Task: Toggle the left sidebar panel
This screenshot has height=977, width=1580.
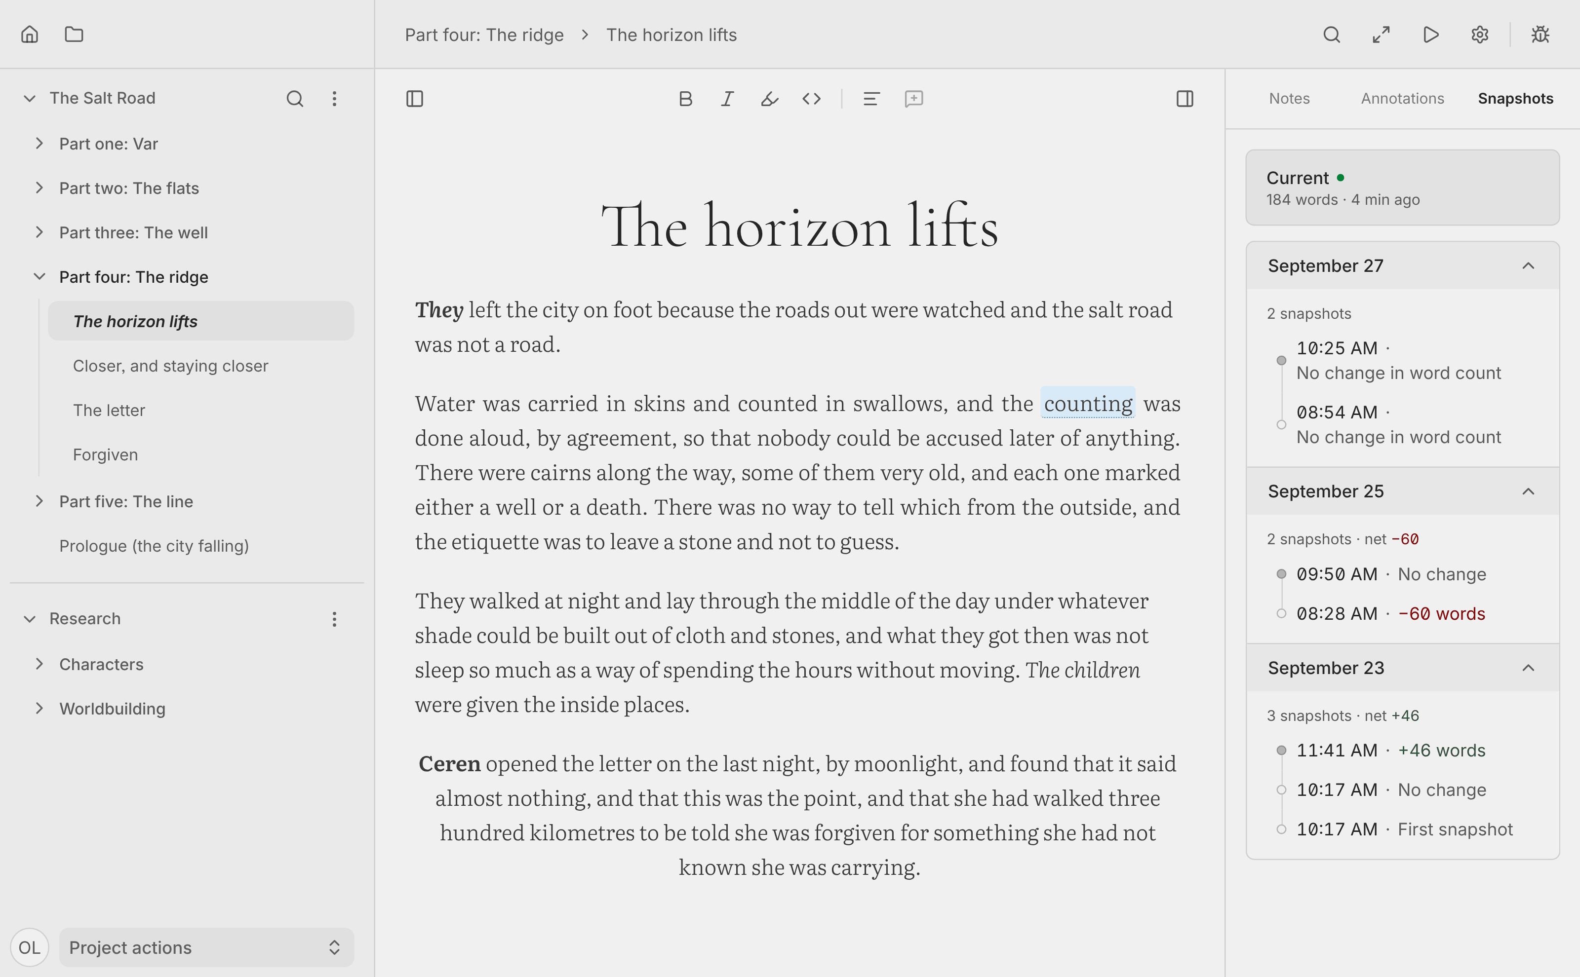Action: 415,99
